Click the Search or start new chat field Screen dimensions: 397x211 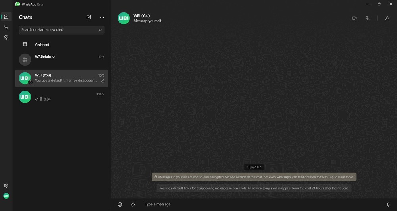pyautogui.click(x=59, y=30)
